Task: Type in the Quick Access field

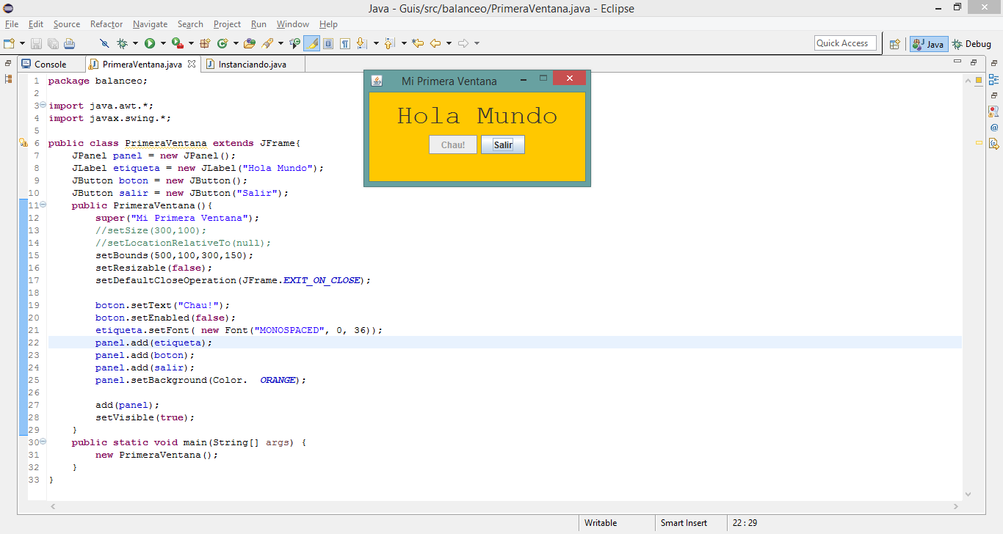Action: coord(844,43)
